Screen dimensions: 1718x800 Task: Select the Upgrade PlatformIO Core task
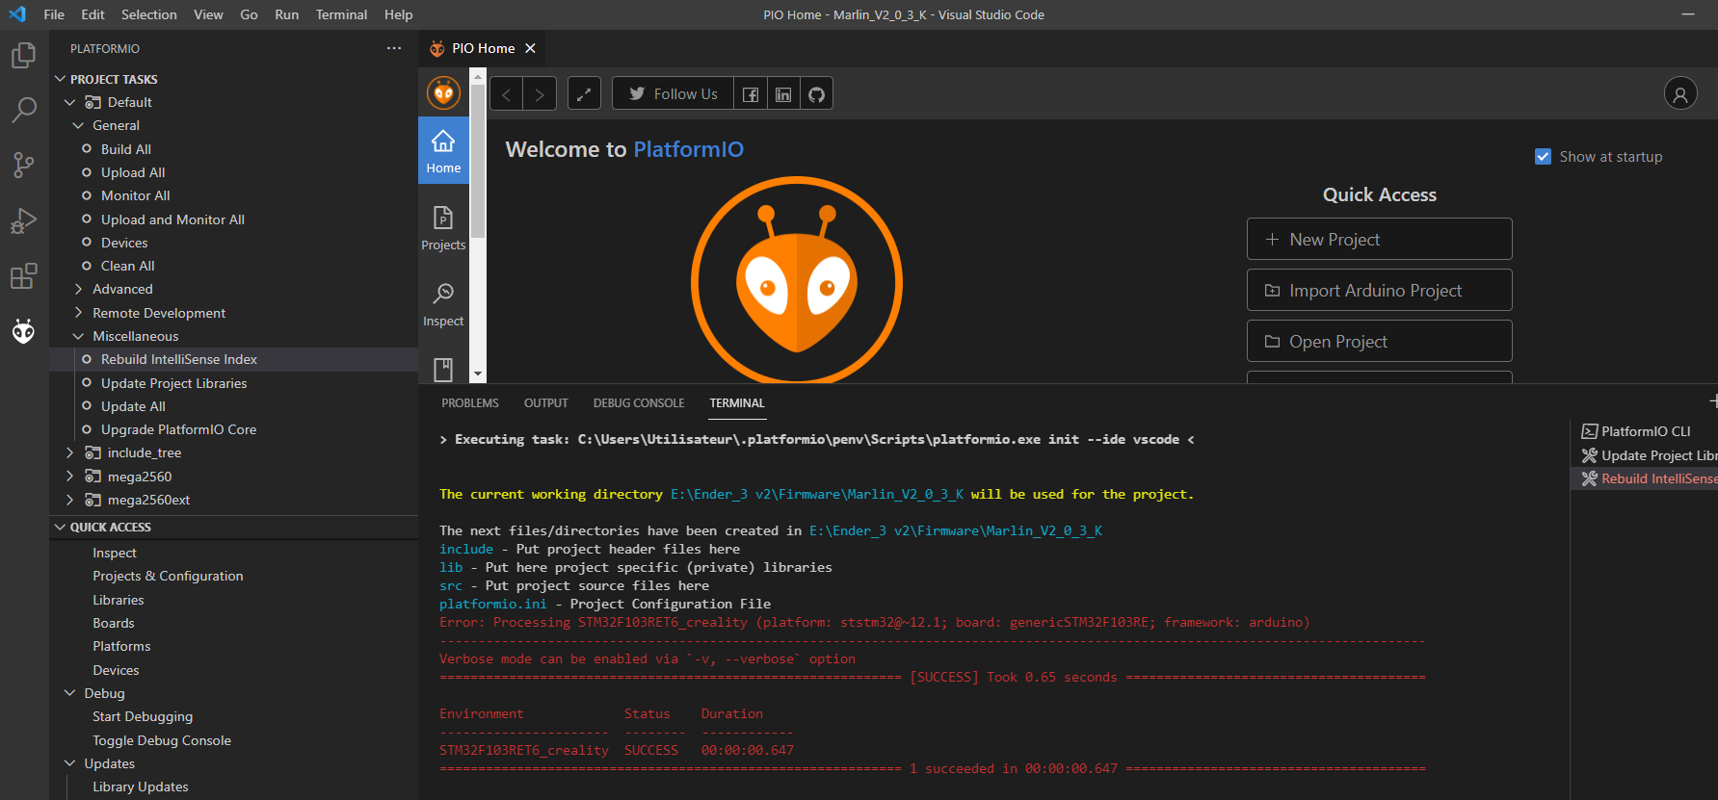pyautogui.click(x=178, y=429)
